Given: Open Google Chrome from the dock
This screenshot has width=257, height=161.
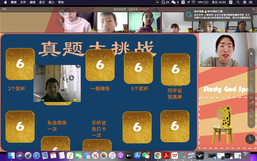Looking at the screenshot, I should coord(158,156).
